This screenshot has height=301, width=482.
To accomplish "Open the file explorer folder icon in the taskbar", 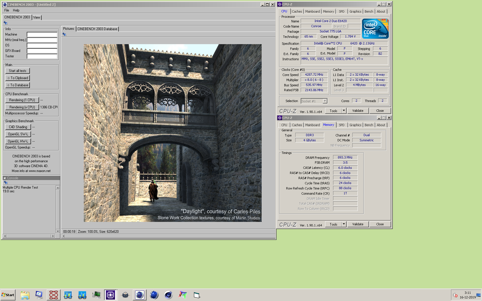I will pyautogui.click(x=25, y=295).
